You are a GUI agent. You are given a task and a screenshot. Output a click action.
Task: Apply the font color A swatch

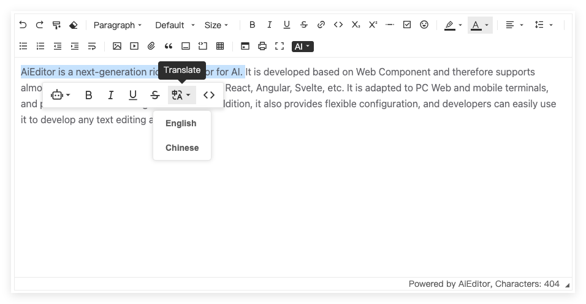point(476,25)
